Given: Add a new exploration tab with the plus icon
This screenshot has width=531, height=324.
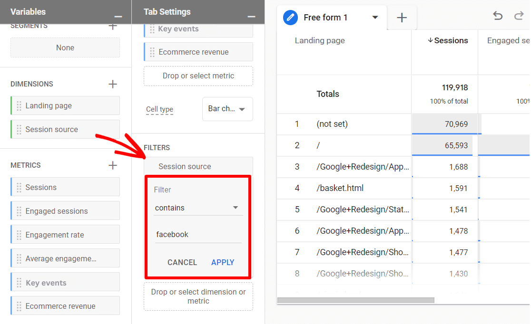Looking at the screenshot, I should (x=402, y=17).
